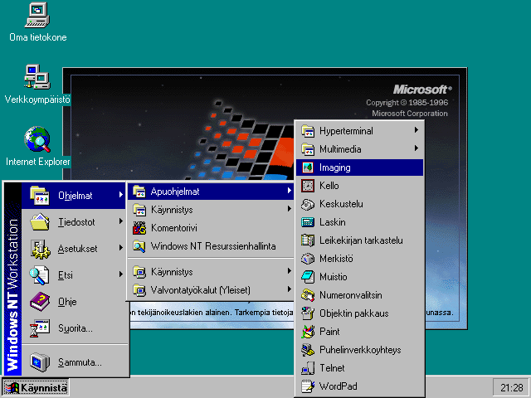
Task: Click the Laskin calculator icon
Action: (x=307, y=222)
